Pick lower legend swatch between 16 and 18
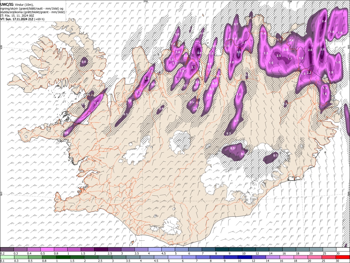350x263 pixels. tap(287, 257)
